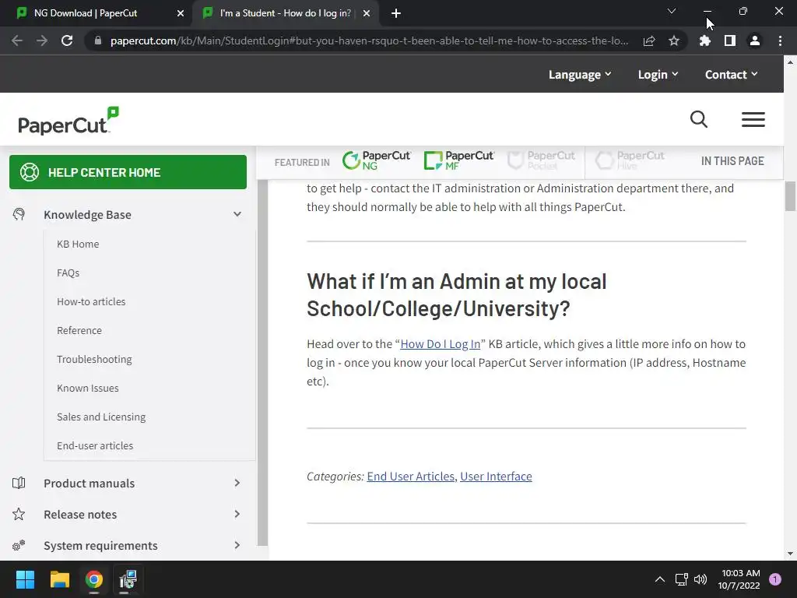The image size is (797, 598).
Task: Go to Help Center Home
Action: point(128,172)
